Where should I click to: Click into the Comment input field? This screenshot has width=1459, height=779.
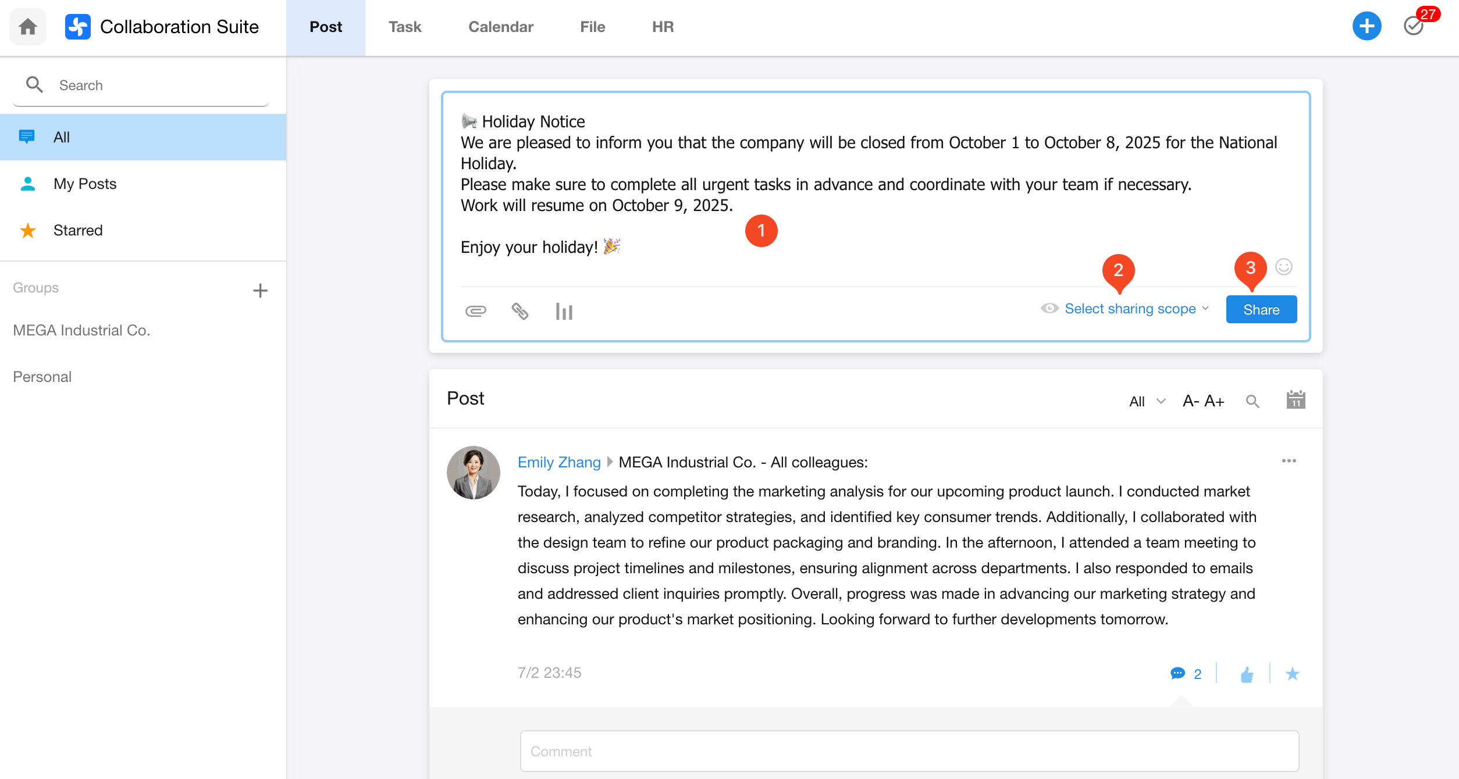coord(909,751)
